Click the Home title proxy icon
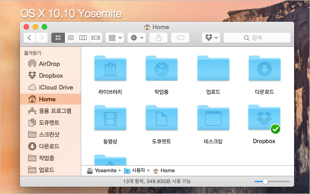The width and height of the screenshot is (310, 194). point(147,27)
